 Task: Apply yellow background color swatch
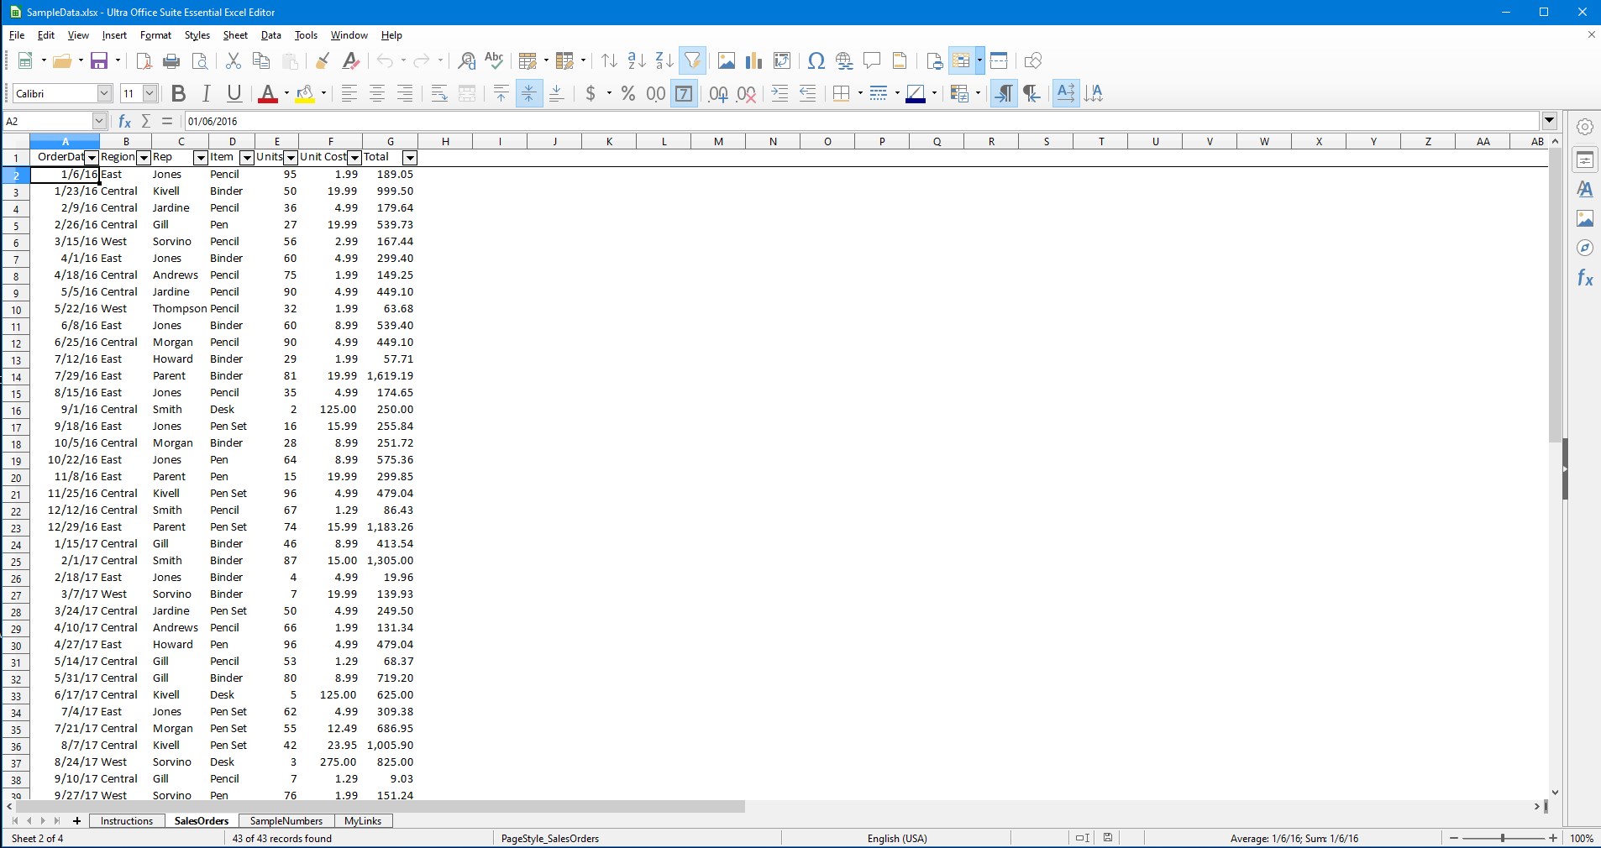pyautogui.click(x=305, y=93)
